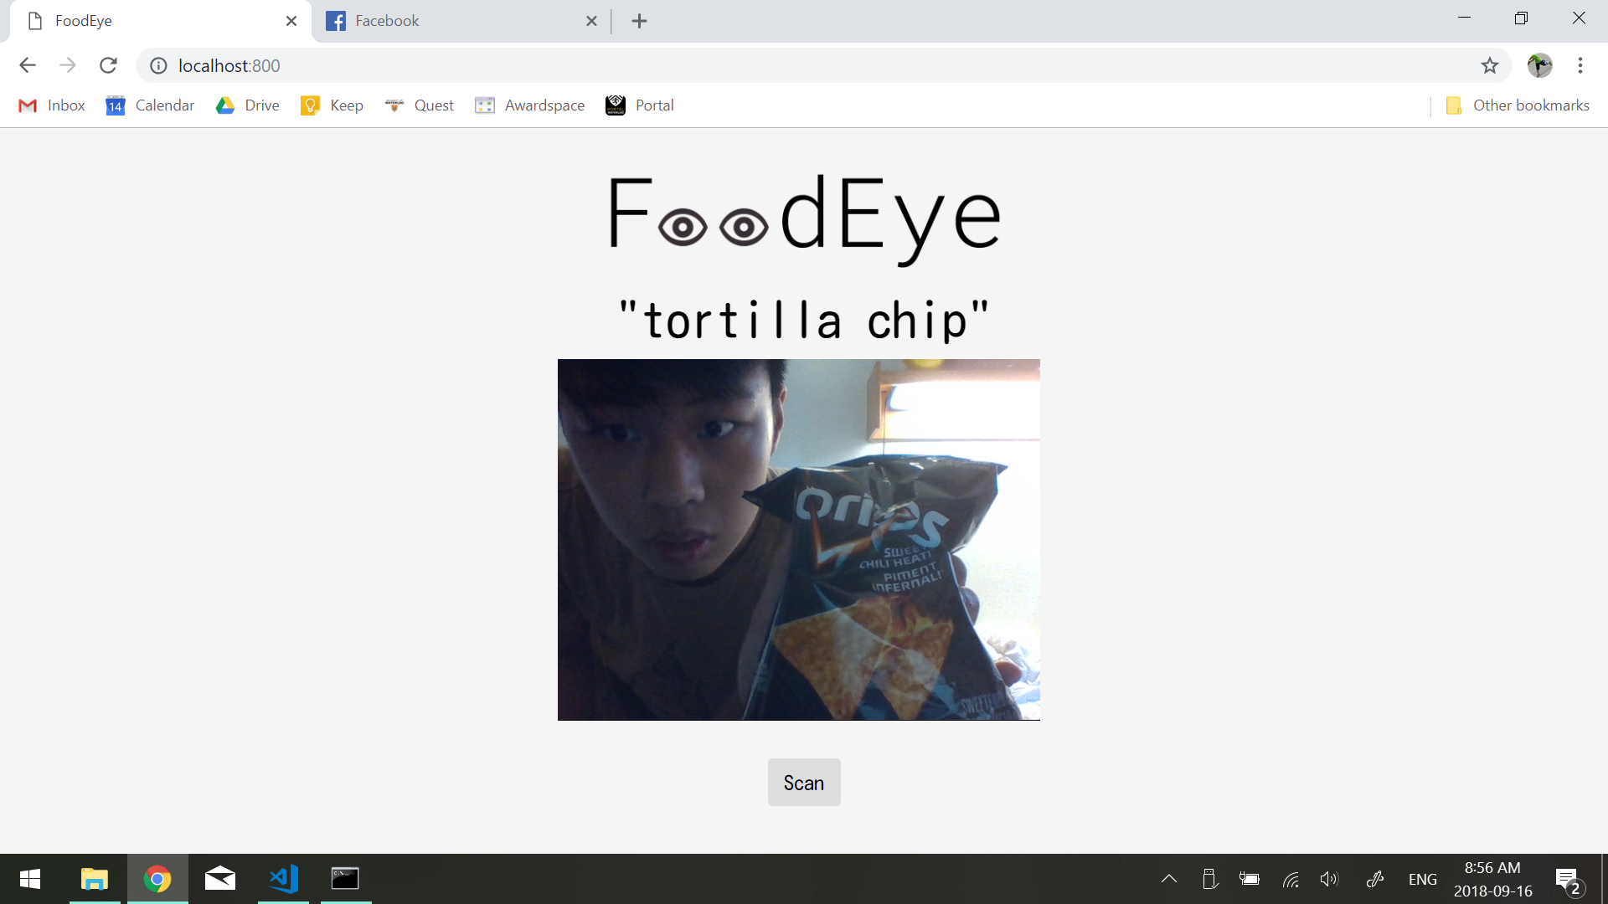1608x904 pixels.
Task: Close the Facebook tab
Action: click(591, 21)
